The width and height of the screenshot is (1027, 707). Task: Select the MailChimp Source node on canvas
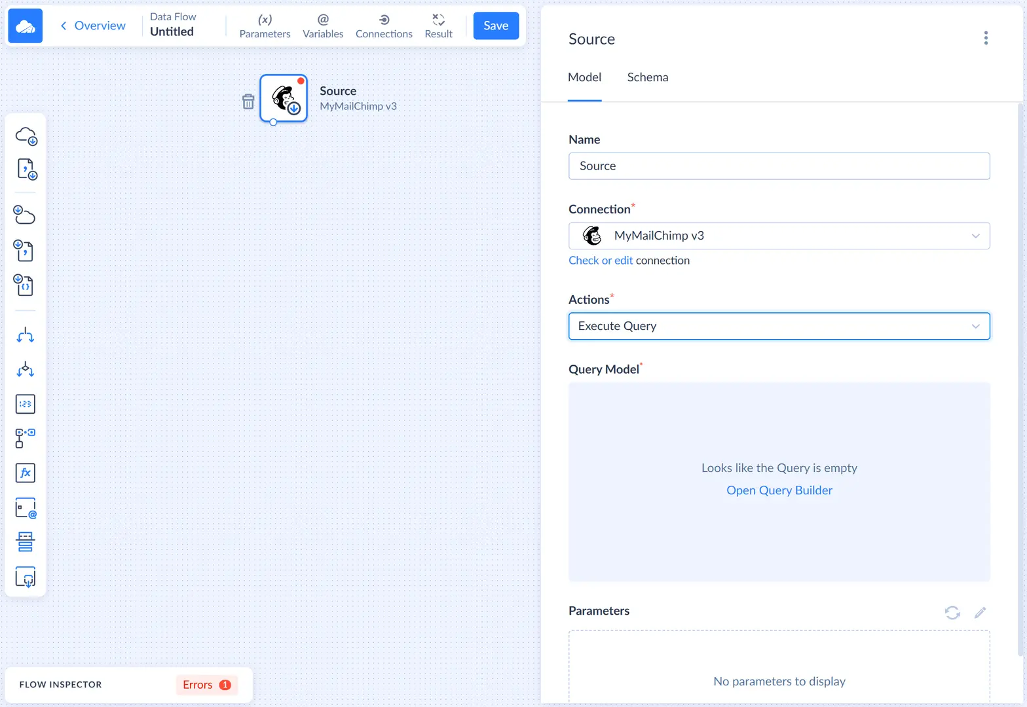point(284,98)
